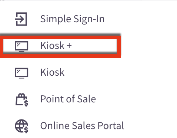Image resolution: width=177 pixels, height=138 pixels.
Task: Click the Simple Sign-In arrow-door icon
Action: point(21,19)
